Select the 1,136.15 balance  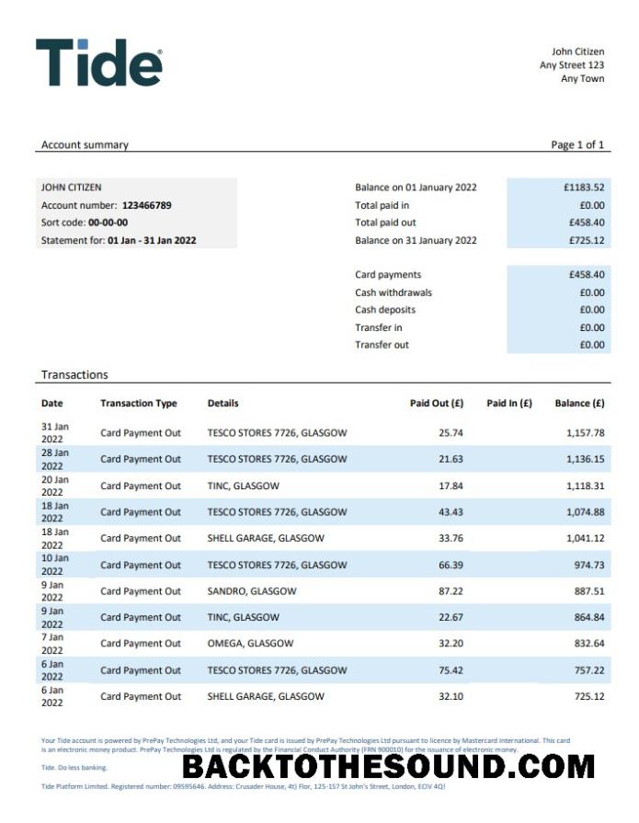click(x=586, y=459)
